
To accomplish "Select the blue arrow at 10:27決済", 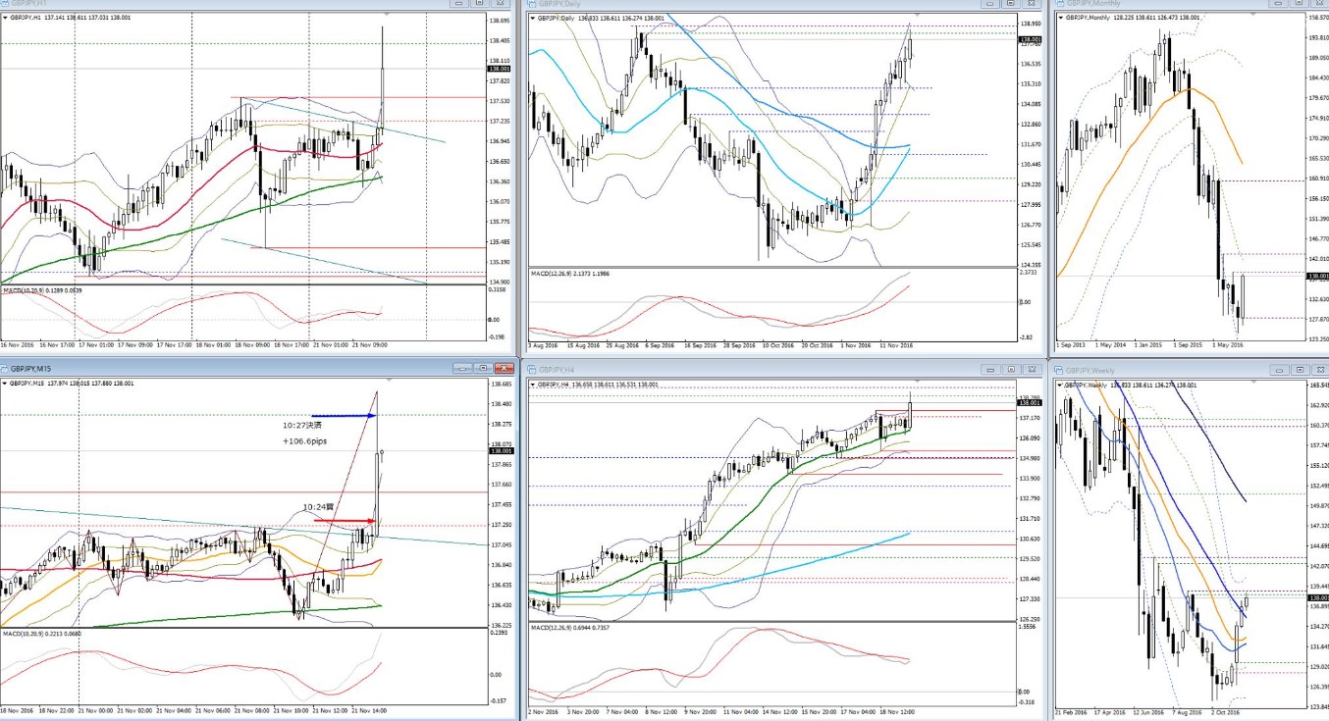I will click(344, 416).
